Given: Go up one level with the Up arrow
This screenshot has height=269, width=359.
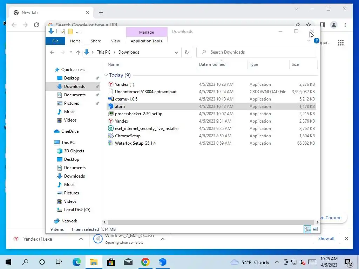Looking at the screenshot, I should tap(78, 53).
